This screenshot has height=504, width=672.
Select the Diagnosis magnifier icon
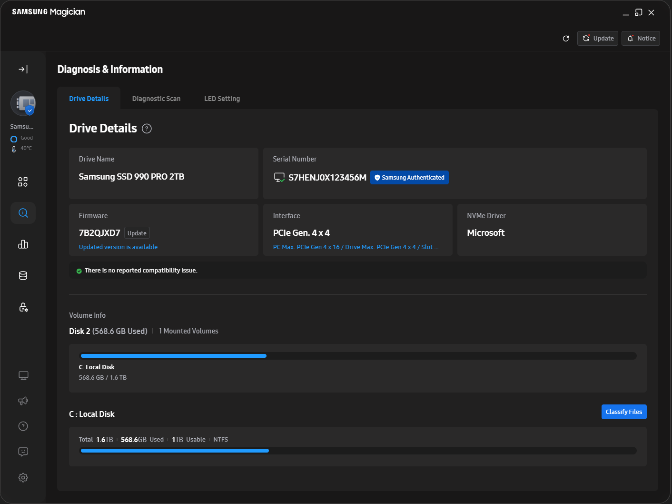pos(23,213)
